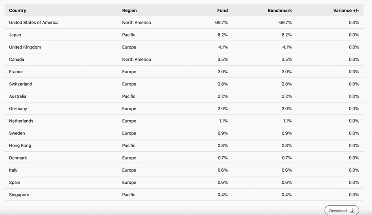Select the Netherlands row

tap(21, 121)
